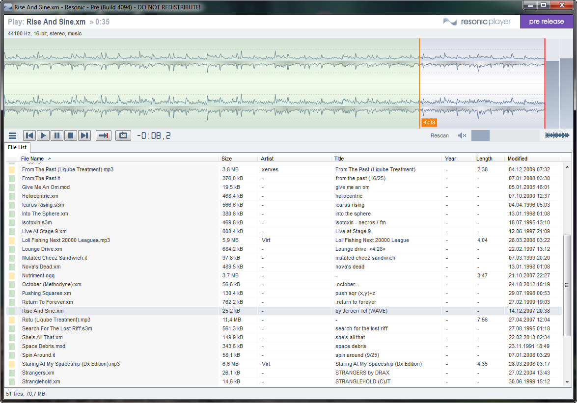Select the File List tab

17,147
